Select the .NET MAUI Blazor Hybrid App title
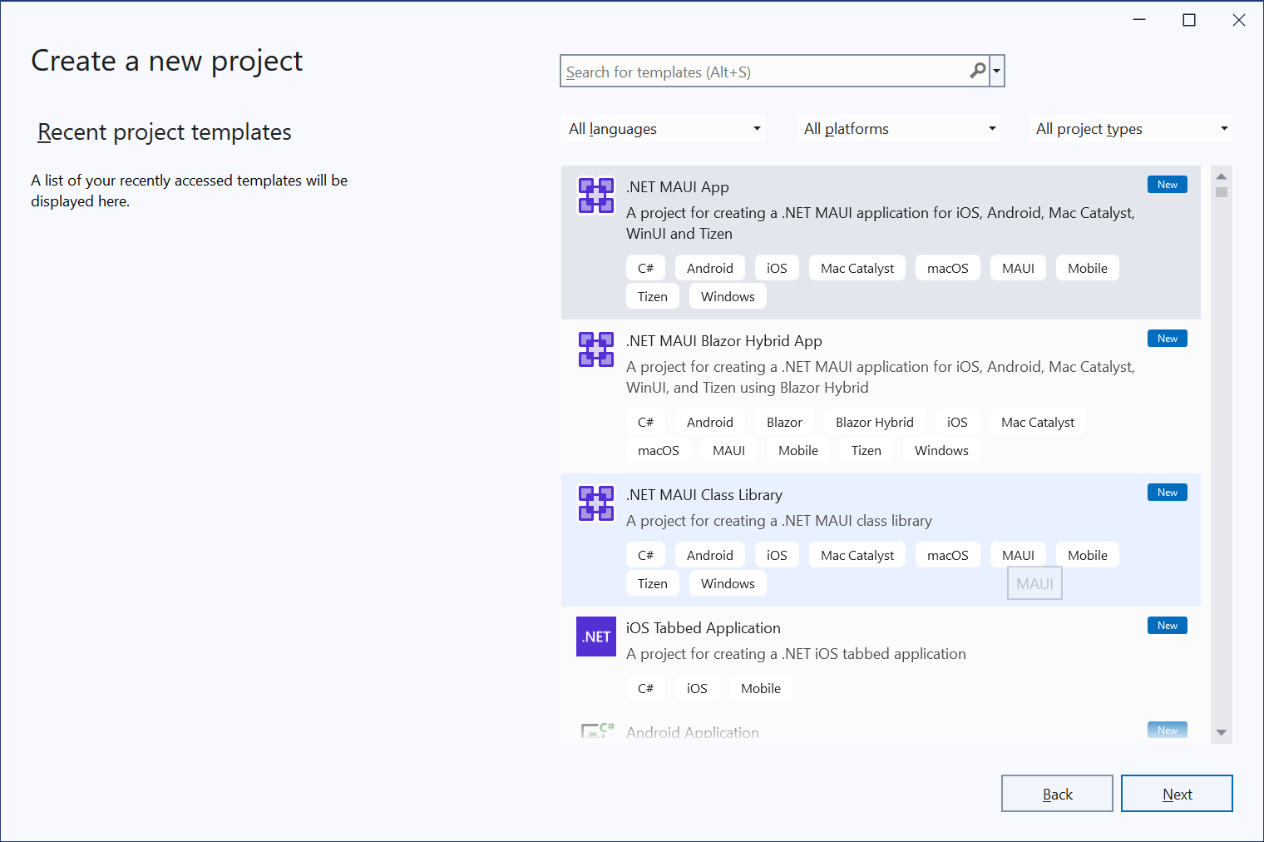Image resolution: width=1264 pixels, height=842 pixels. pos(724,341)
